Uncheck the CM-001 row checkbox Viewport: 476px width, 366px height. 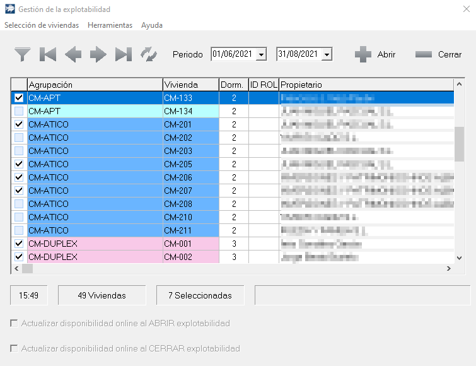tap(19, 244)
